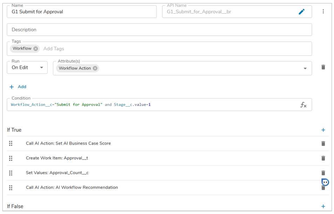Image resolution: width=334 pixels, height=214 pixels.
Task: Click the Name field G1 Submit for Approval
Action: [x=82, y=12]
